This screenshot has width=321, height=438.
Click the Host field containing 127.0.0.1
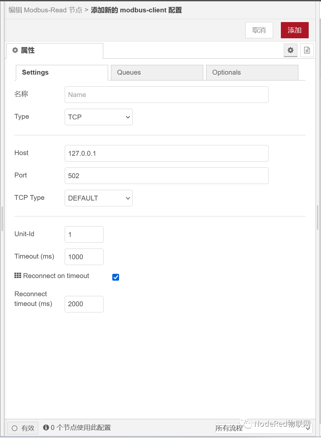(x=166, y=153)
